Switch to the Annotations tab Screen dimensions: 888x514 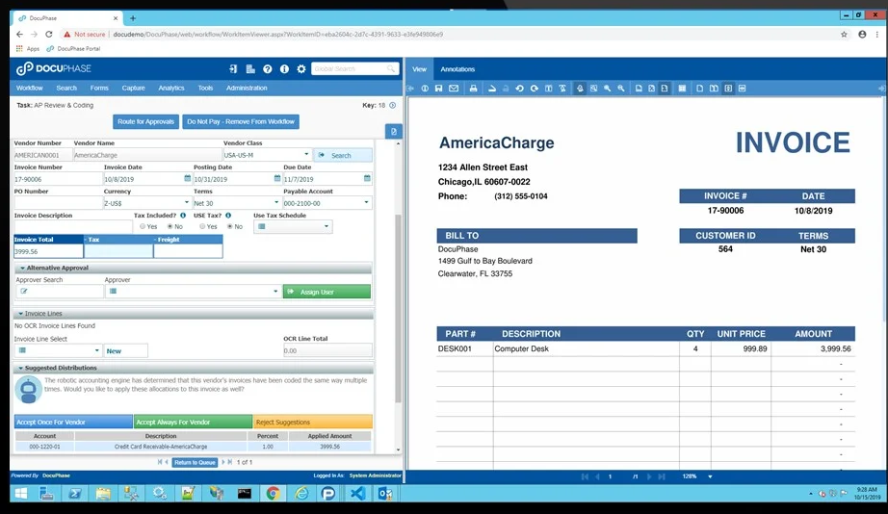tap(457, 69)
